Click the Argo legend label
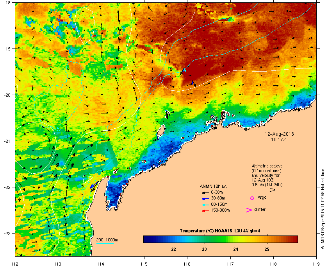The image size is (328, 266). coord(262,198)
